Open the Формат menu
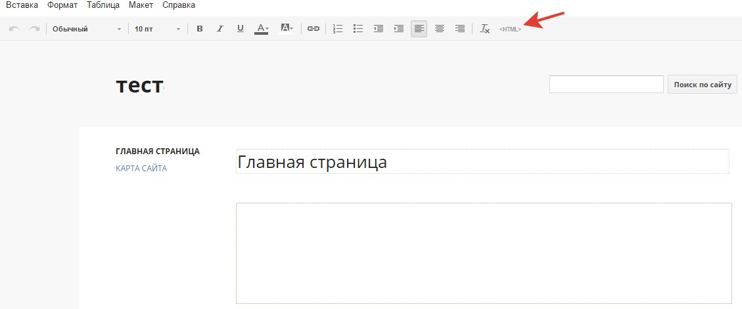 point(62,6)
